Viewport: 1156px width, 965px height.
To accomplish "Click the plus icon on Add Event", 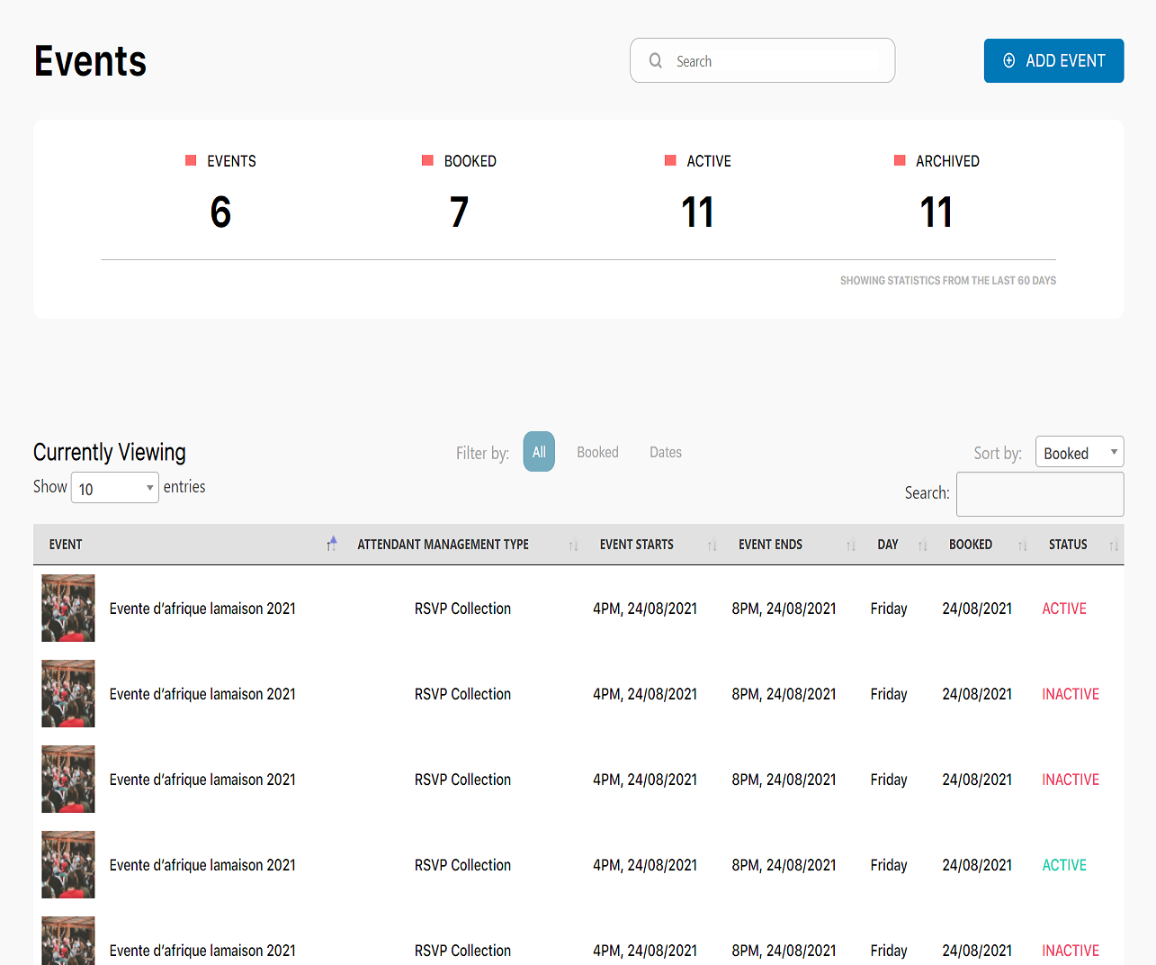I will pos(1009,60).
